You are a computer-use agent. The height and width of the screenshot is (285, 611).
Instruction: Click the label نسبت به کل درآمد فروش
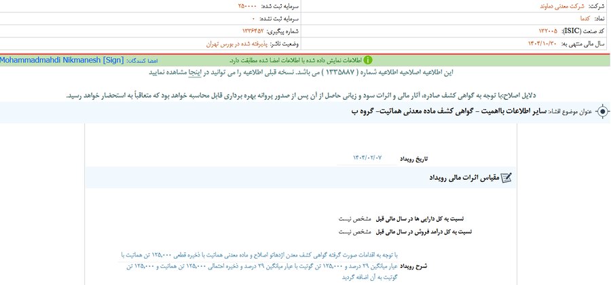point(424,231)
